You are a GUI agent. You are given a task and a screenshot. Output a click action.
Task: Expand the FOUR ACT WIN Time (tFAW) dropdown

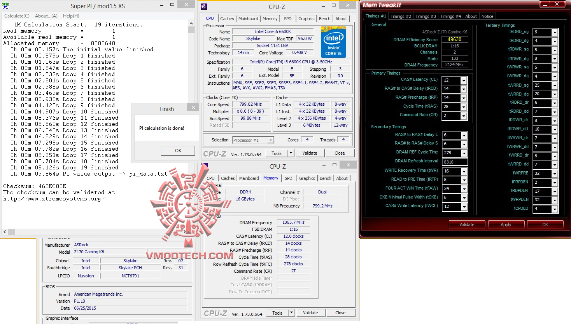464,189
